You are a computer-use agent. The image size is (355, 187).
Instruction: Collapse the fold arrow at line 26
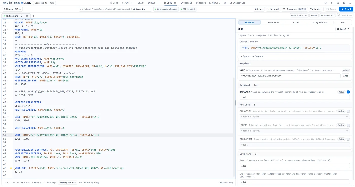tap(8, 23)
